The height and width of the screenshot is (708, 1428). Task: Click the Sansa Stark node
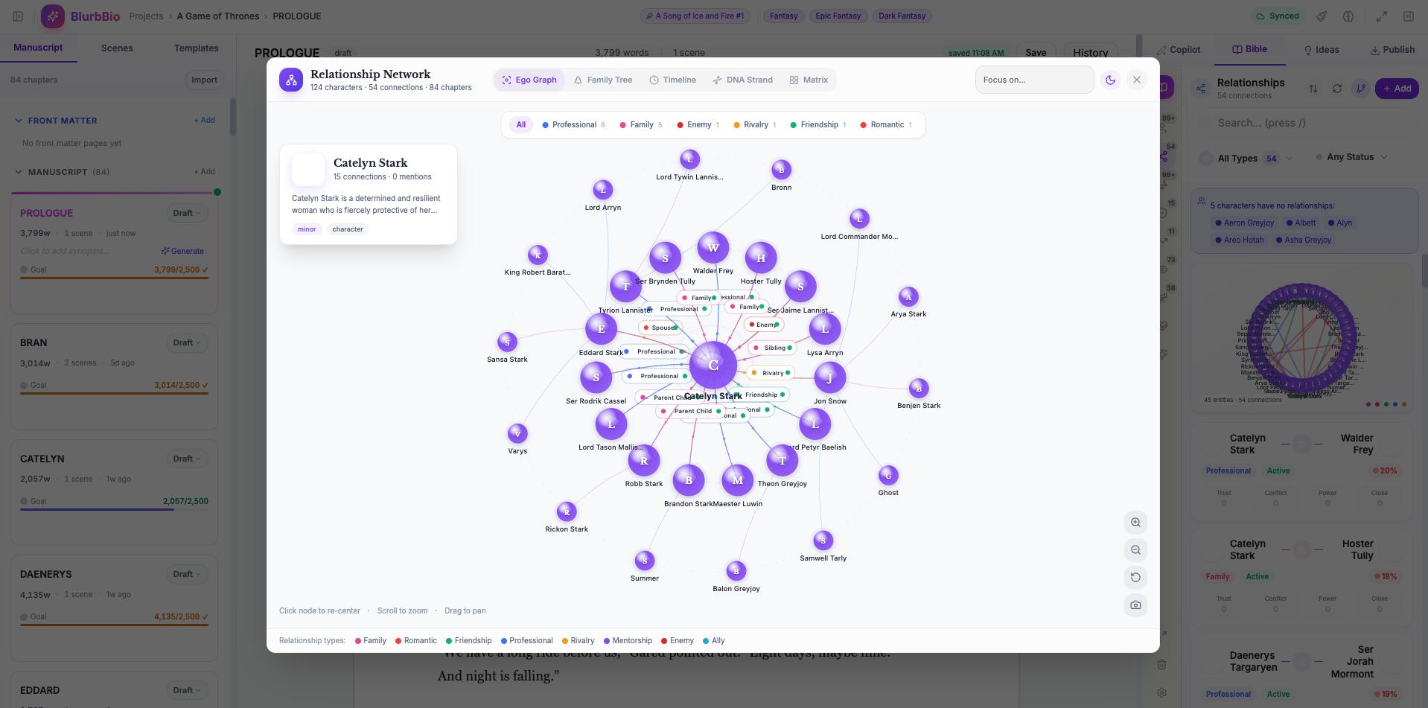point(507,342)
